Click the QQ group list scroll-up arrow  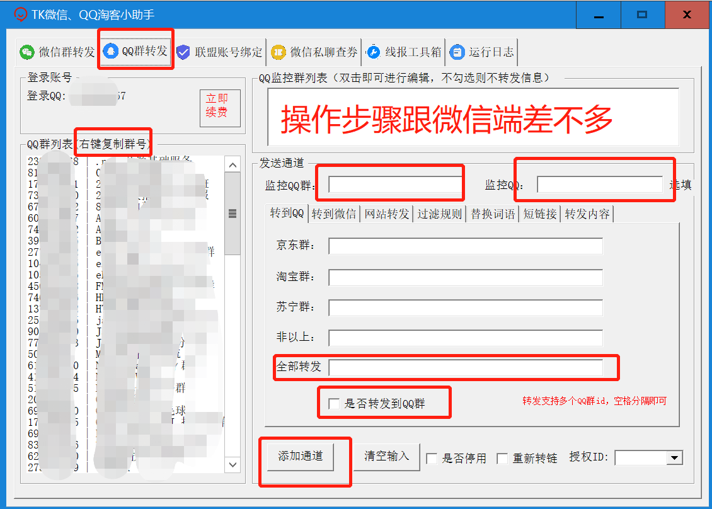coord(233,165)
